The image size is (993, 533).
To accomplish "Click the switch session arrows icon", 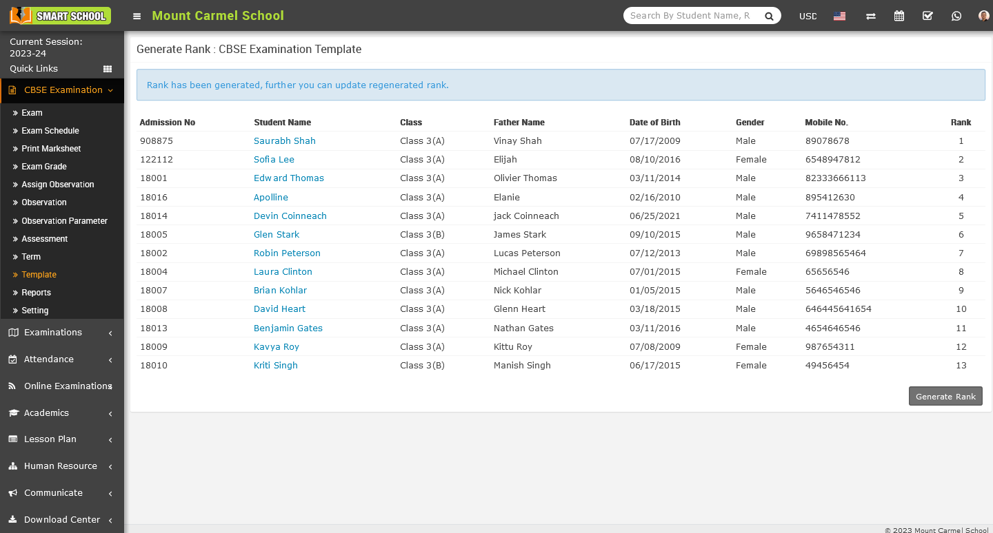I will point(870,16).
